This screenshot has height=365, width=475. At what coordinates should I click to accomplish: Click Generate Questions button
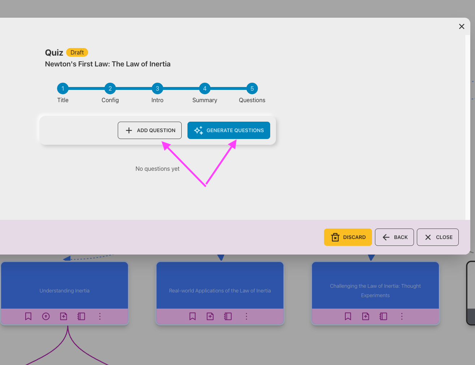pos(229,130)
